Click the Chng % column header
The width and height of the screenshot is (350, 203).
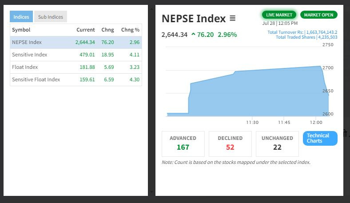pos(130,30)
